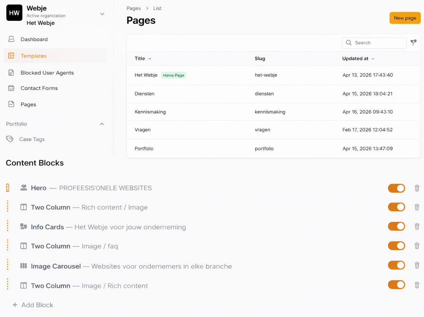Image resolution: width=424 pixels, height=317 pixels.
Task: Click the HW organization logo
Action: [x=14, y=13]
